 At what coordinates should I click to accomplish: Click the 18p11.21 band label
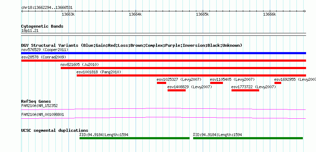click(x=30, y=31)
